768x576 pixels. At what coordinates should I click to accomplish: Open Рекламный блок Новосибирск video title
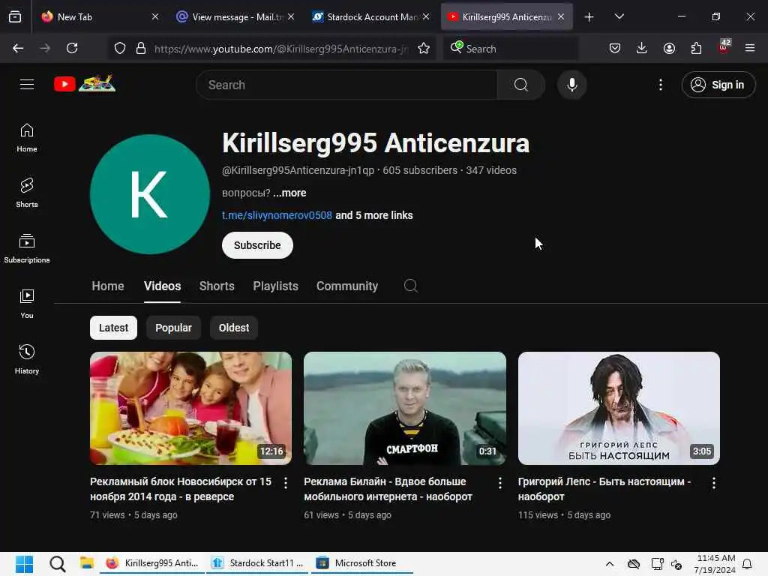(x=181, y=489)
